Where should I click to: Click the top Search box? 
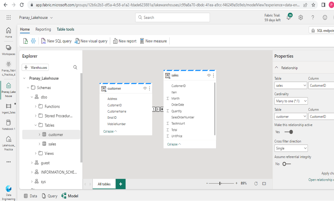172,18
